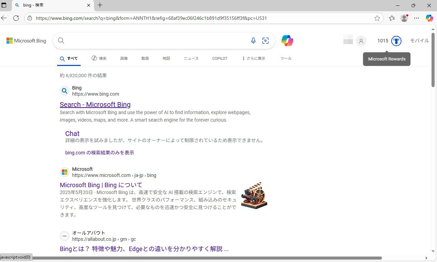The width and height of the screenshot is (437, 262).
Task: Click the モバイル link
Action: tap(419, 41)
